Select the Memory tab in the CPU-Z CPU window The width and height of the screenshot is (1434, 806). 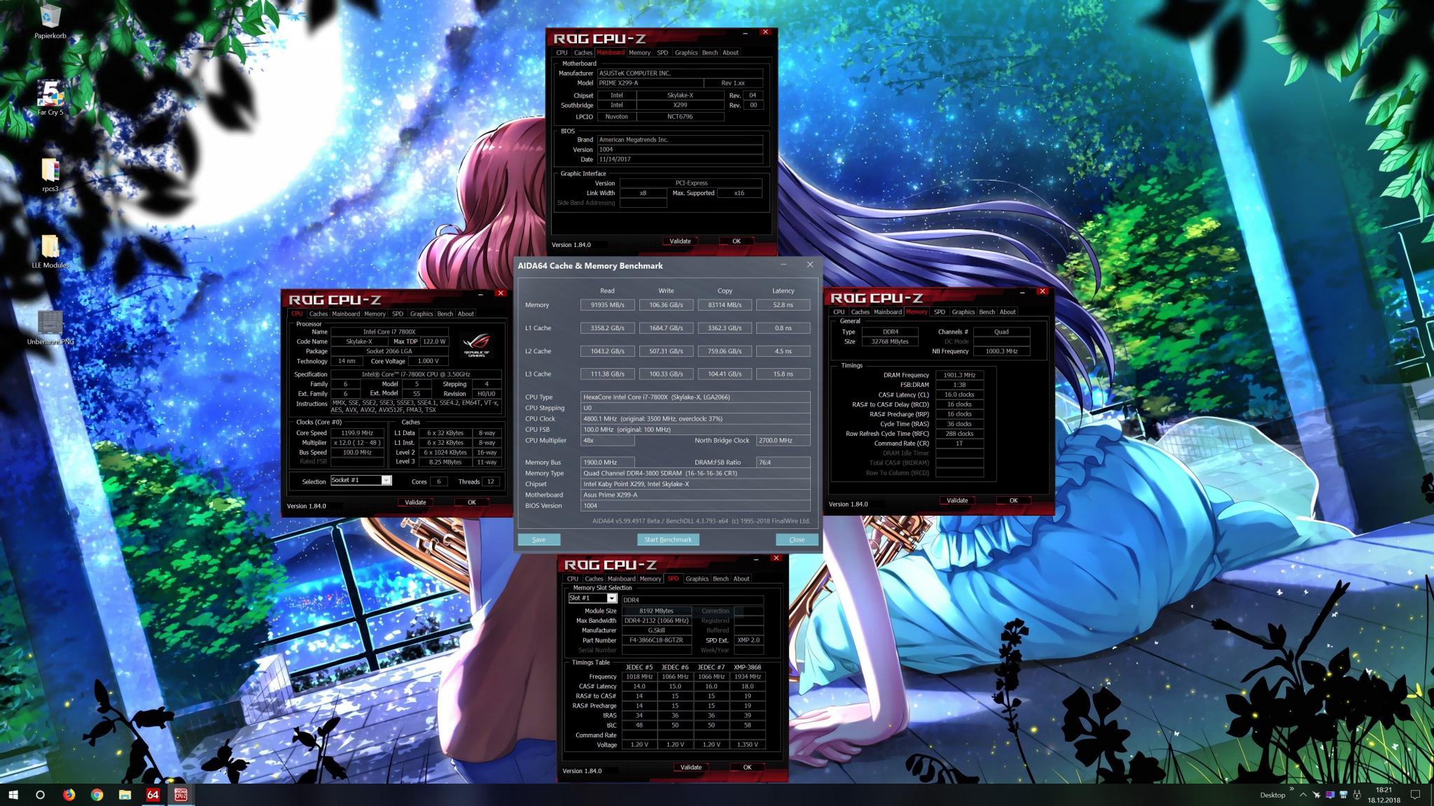(375, 313)
